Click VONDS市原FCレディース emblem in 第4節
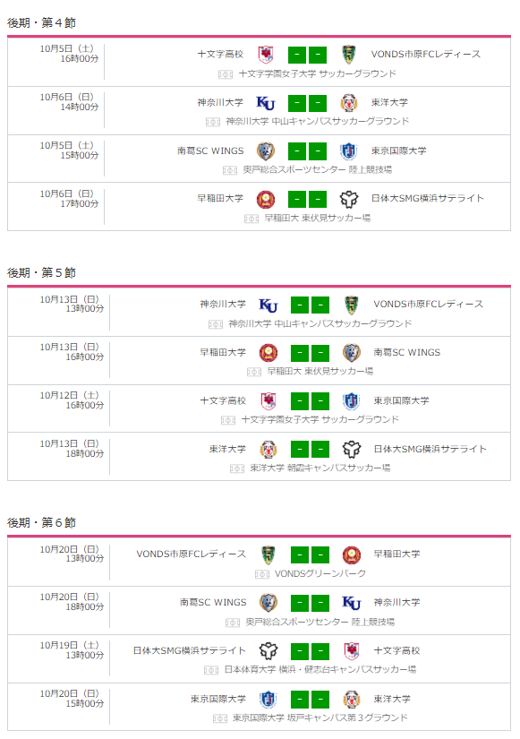 (x=348, y=55)
